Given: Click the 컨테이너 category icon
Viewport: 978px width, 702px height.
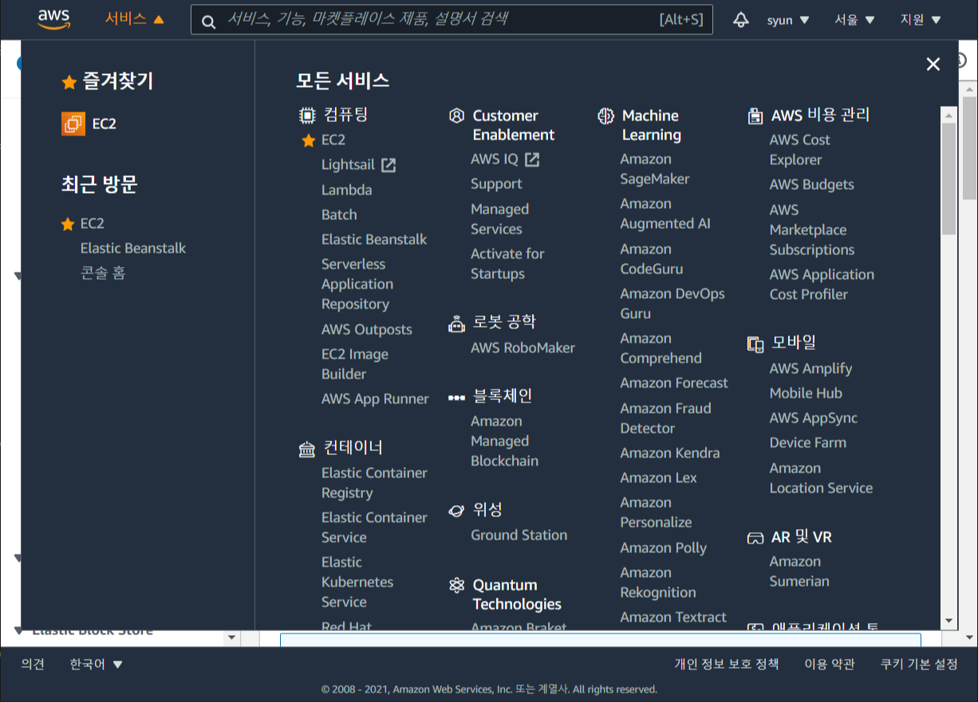Looking at the screenshot, I should pos(307,449).
